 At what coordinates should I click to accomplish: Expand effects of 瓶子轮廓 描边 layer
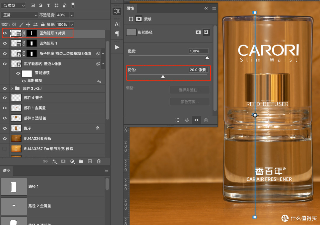tap(103, 54)
